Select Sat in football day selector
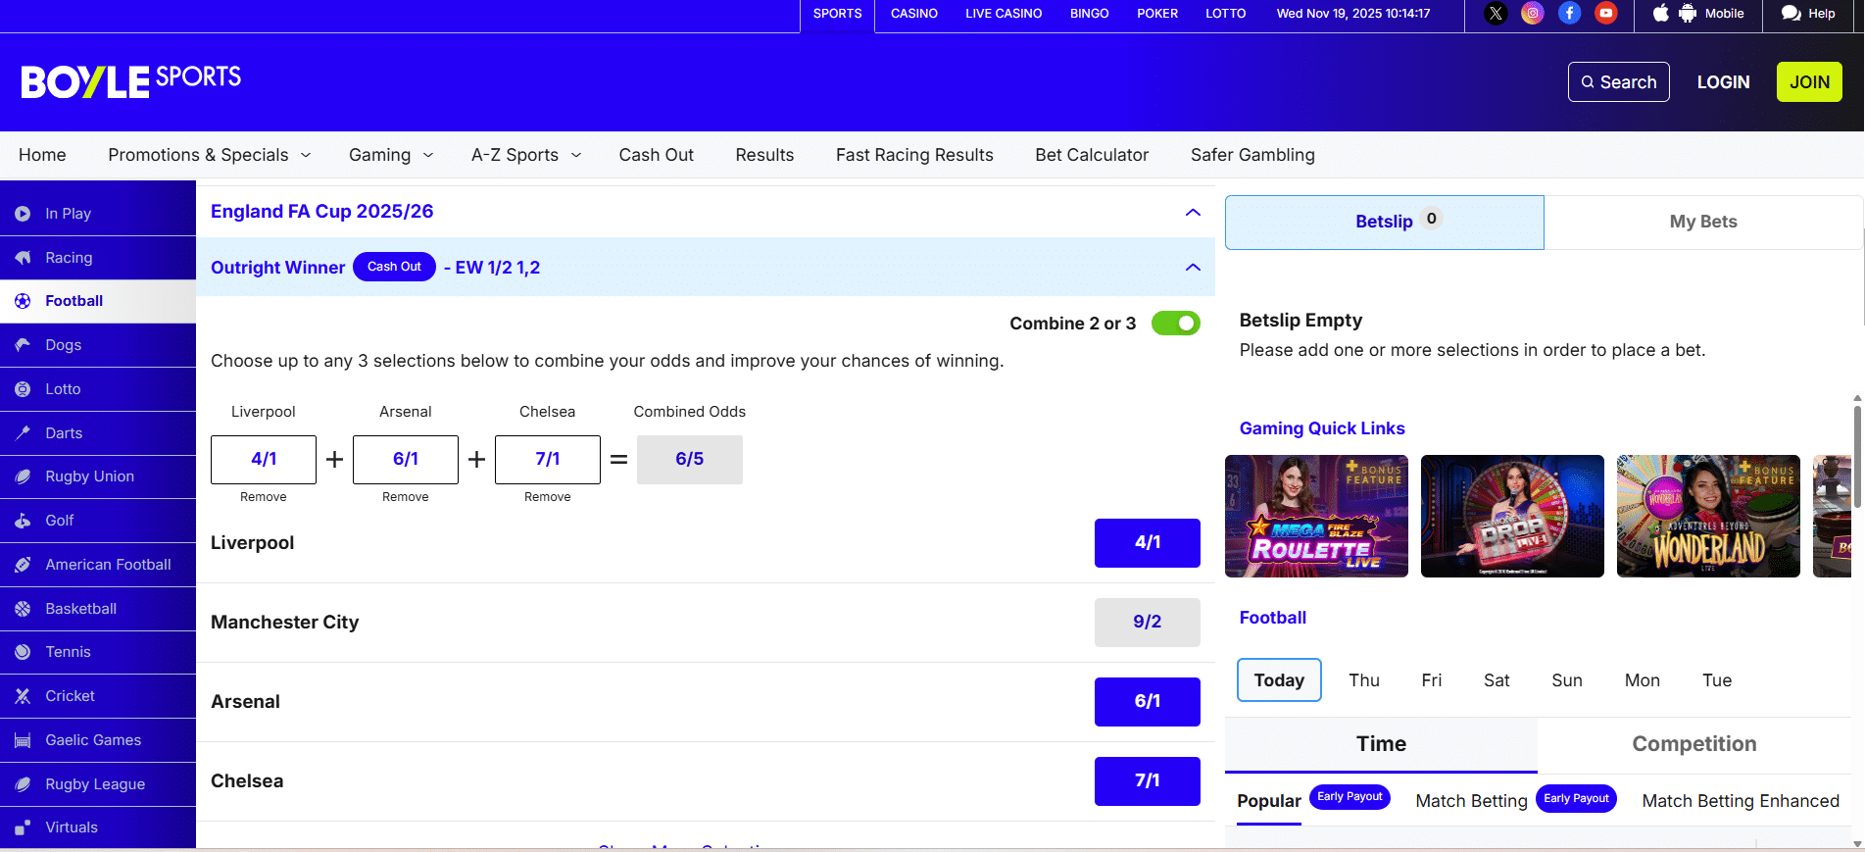1865x852 pixels. (1497, 680)
